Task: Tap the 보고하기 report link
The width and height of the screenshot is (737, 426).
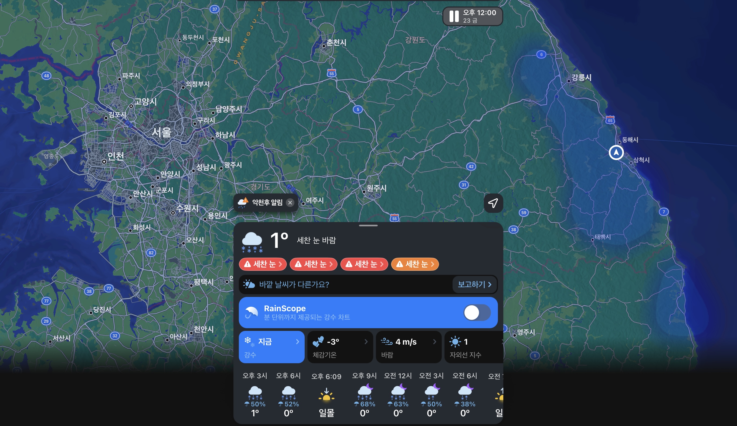Action: coord(474,284)
